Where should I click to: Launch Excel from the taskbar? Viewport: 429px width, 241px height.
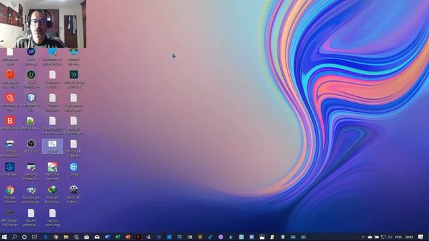(118, 237)
